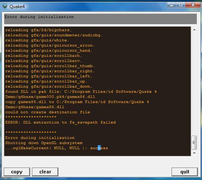Click the console scrollbar down arrow
The image size is (202, 180).
pos(194,153)
